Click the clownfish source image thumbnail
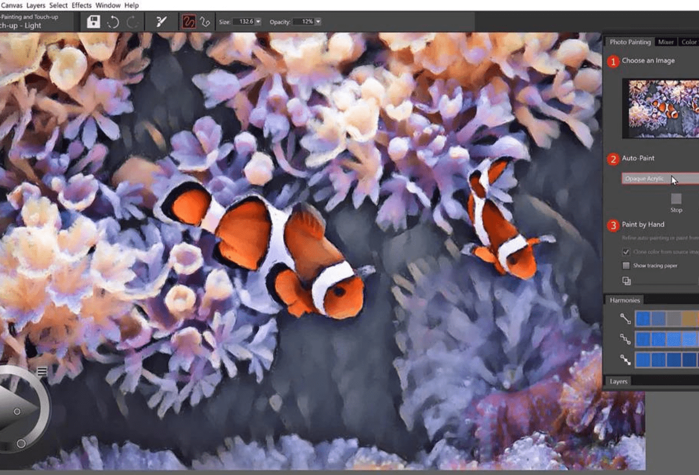 (x=663, y=108)
